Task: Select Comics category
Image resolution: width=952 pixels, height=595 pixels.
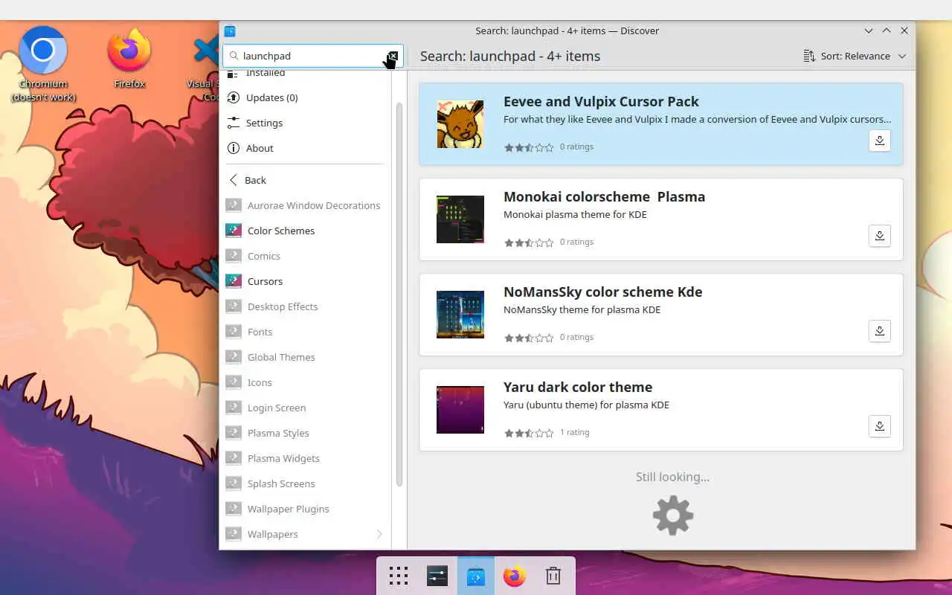Action: click(305, 256)
